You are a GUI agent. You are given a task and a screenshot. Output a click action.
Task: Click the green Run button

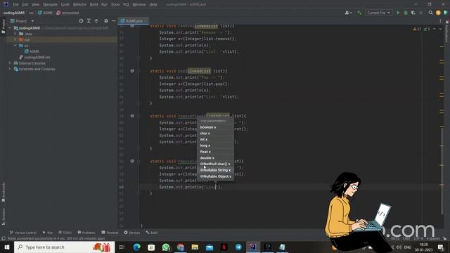point(398,13)
